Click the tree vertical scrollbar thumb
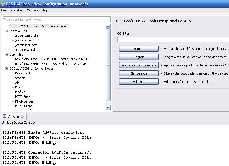The image size is (229, 166). pyautogui.click(x=108, y=65)
